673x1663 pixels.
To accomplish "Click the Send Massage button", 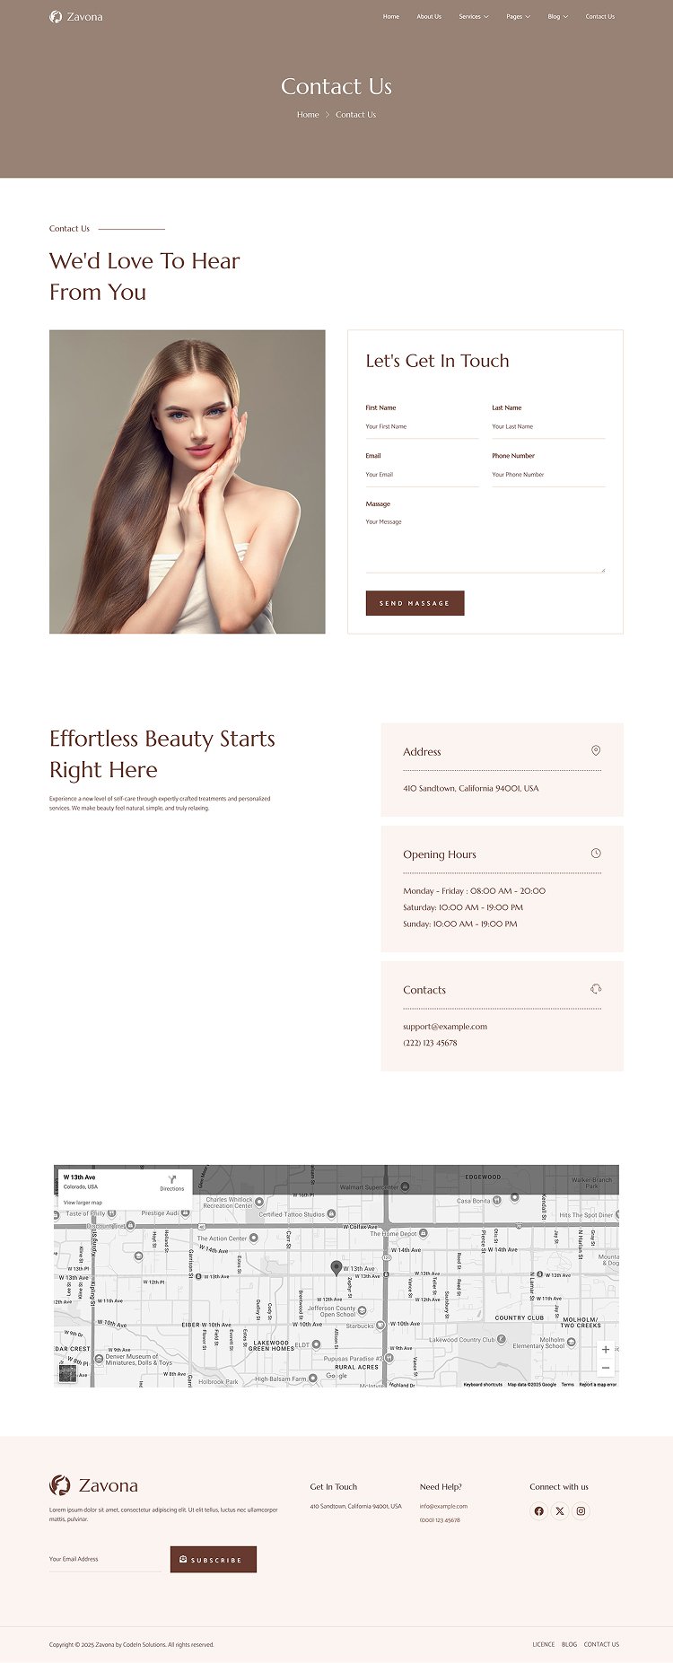I will pyautogui.click(x=415, y=603).
